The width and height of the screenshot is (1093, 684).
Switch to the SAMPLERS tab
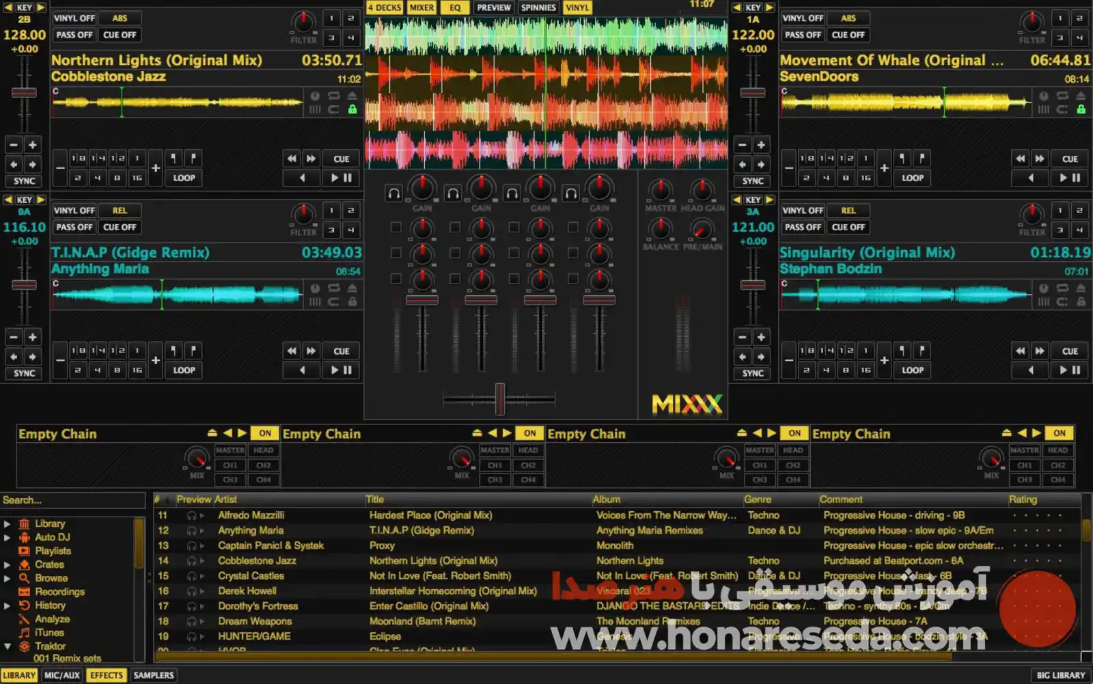[x=154, y=675]
